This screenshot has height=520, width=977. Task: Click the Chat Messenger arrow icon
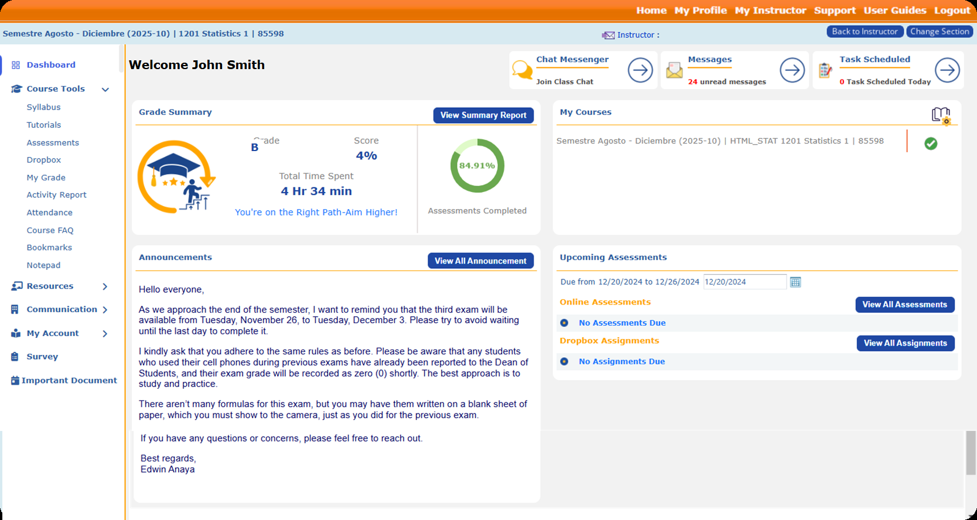pyautogui.click(x=640, y=70)
